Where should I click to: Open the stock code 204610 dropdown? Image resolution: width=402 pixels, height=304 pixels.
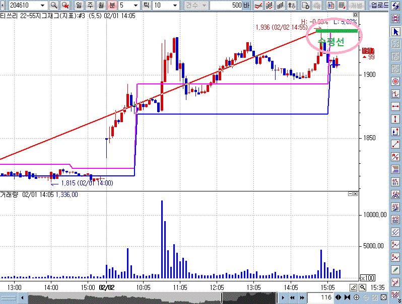point(41,6)
